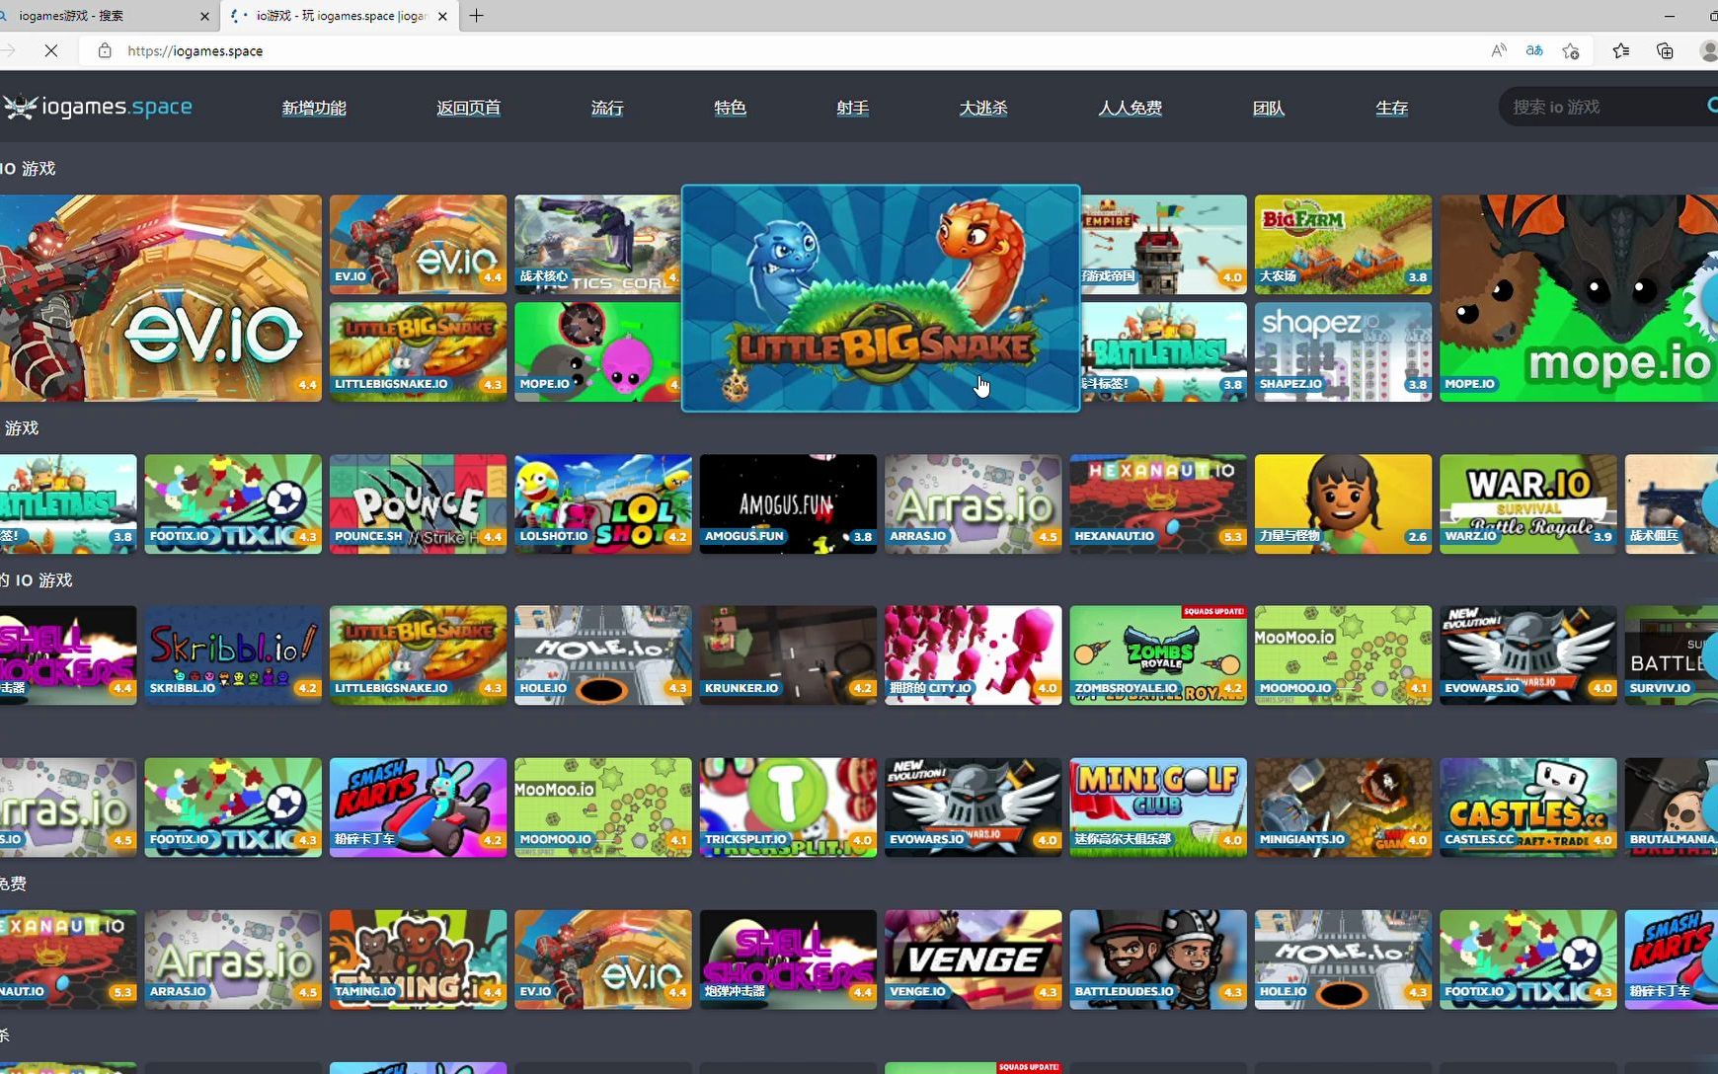1718x1074 pixels.
Task: Click the address bar URL
Action: coord(195,50)
